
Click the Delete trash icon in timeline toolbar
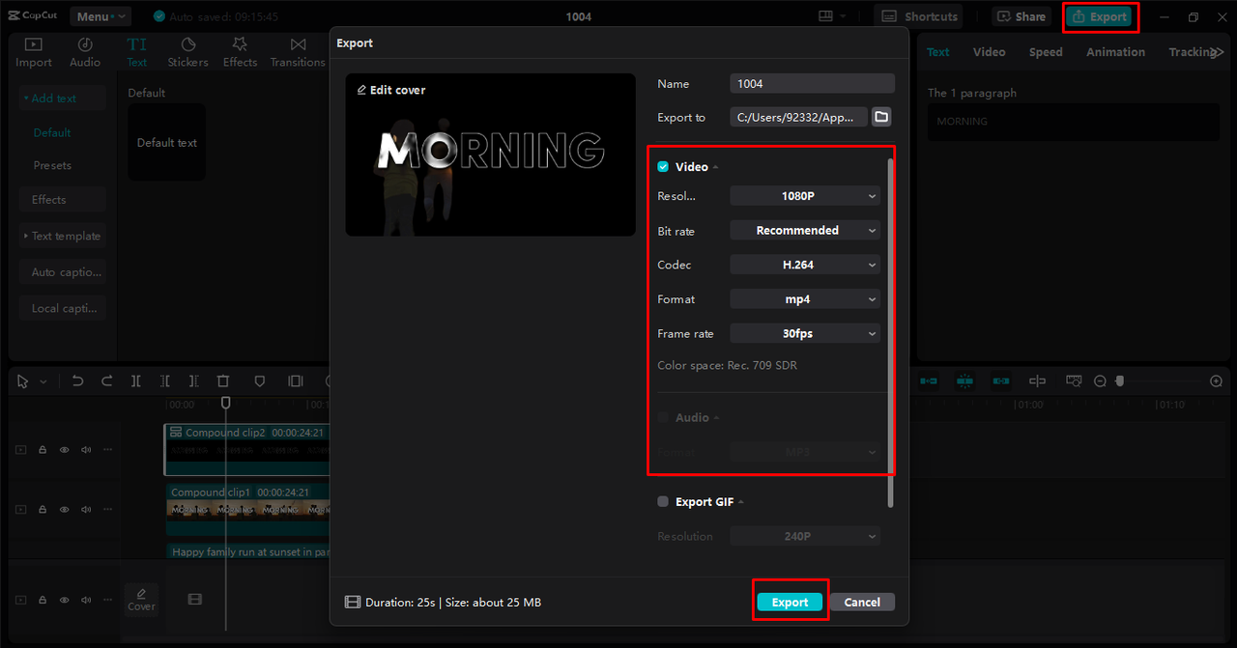pos(223,381)
